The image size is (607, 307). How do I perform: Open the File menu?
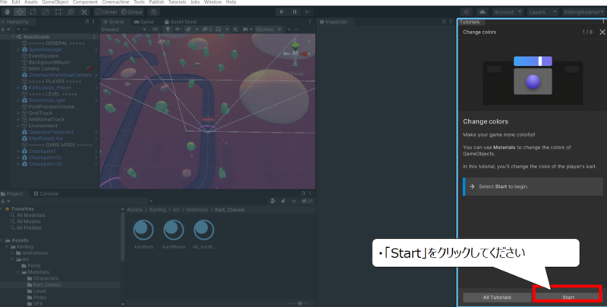tap(4, 2)
